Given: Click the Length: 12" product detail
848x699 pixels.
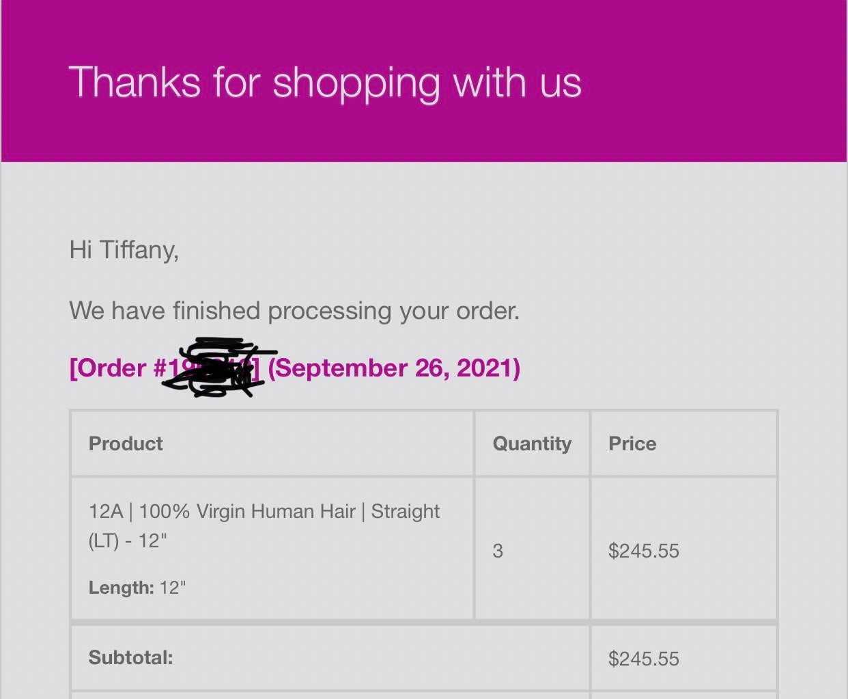Looking at the screenshot, I should (137, 588).
